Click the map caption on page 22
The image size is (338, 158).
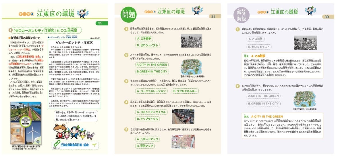(192, 76)
